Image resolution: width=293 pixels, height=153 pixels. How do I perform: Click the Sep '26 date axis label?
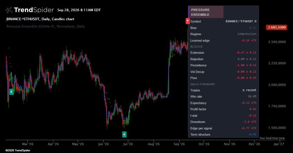coord(179,144)
